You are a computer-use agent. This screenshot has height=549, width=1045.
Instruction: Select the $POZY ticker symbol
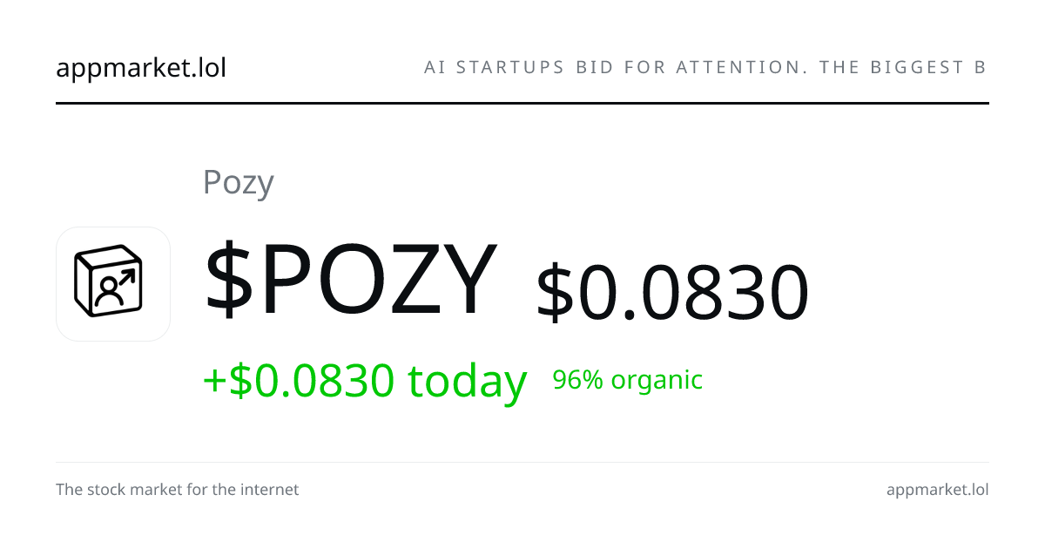coord(351,280)
